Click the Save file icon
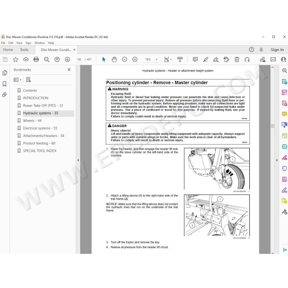This screenshot has height=288, width=288. click(x=5, y=59)
